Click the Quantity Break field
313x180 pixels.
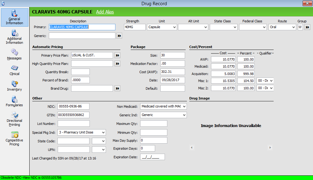coord(80,72)
